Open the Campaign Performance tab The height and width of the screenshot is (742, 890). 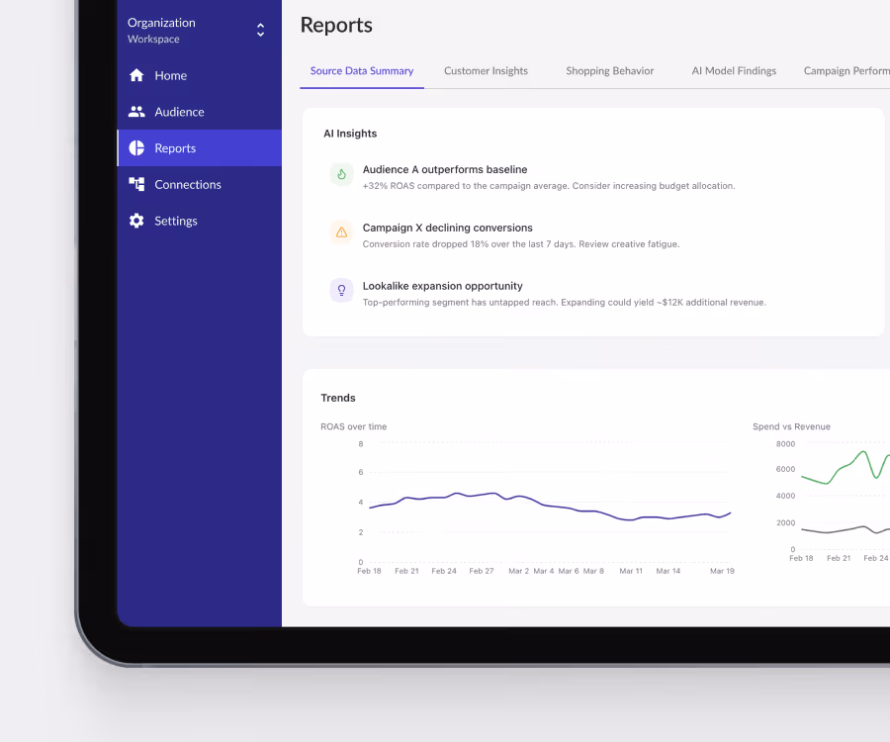846,71
